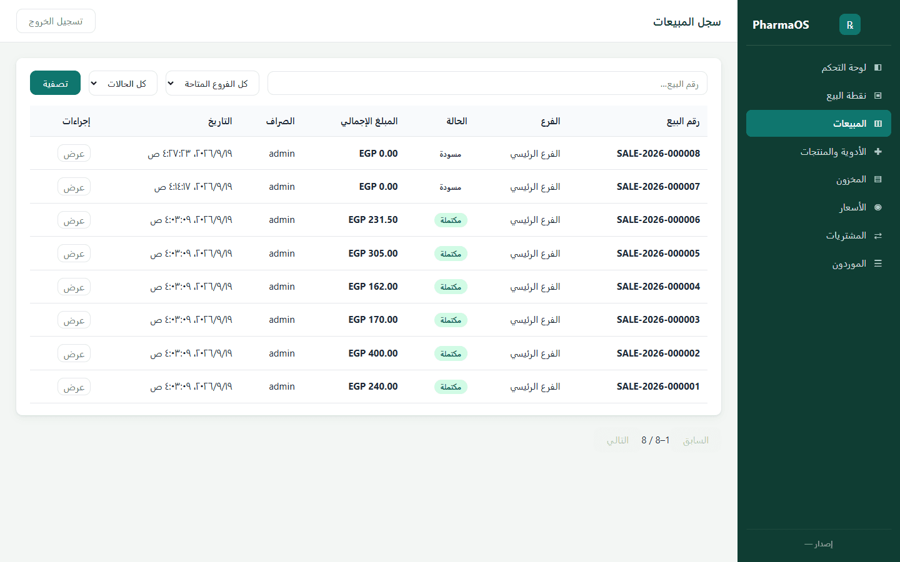Click the مكتملة badge for SALE-2026-000005

pos(451,254)
